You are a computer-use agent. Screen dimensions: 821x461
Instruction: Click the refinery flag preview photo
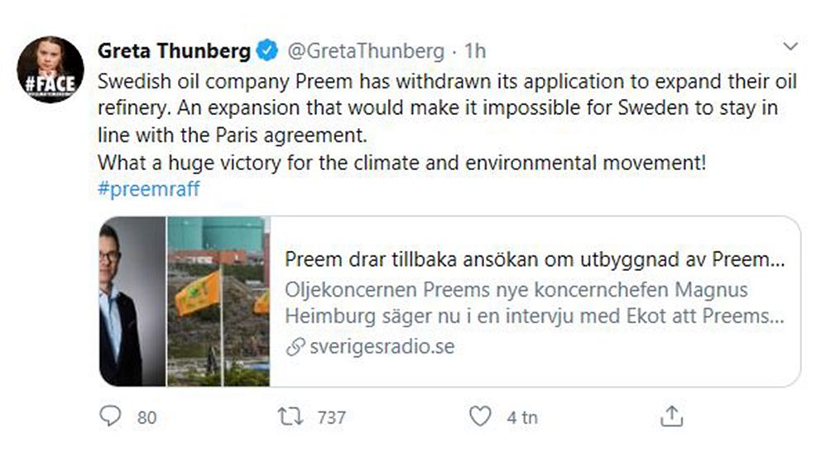218,302
